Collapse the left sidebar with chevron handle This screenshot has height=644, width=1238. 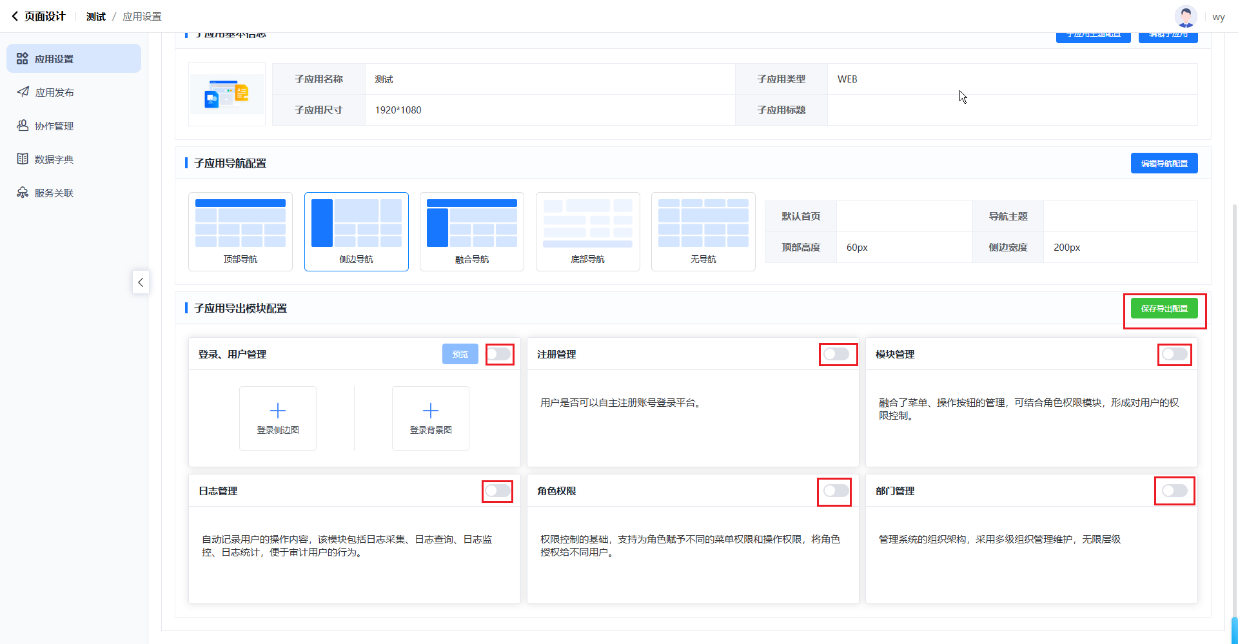[x=141, y=282]
